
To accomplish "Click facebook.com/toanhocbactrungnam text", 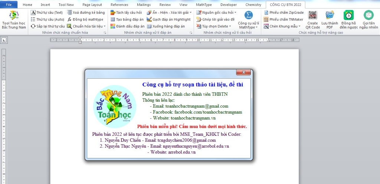I will [x=208, y=112].
